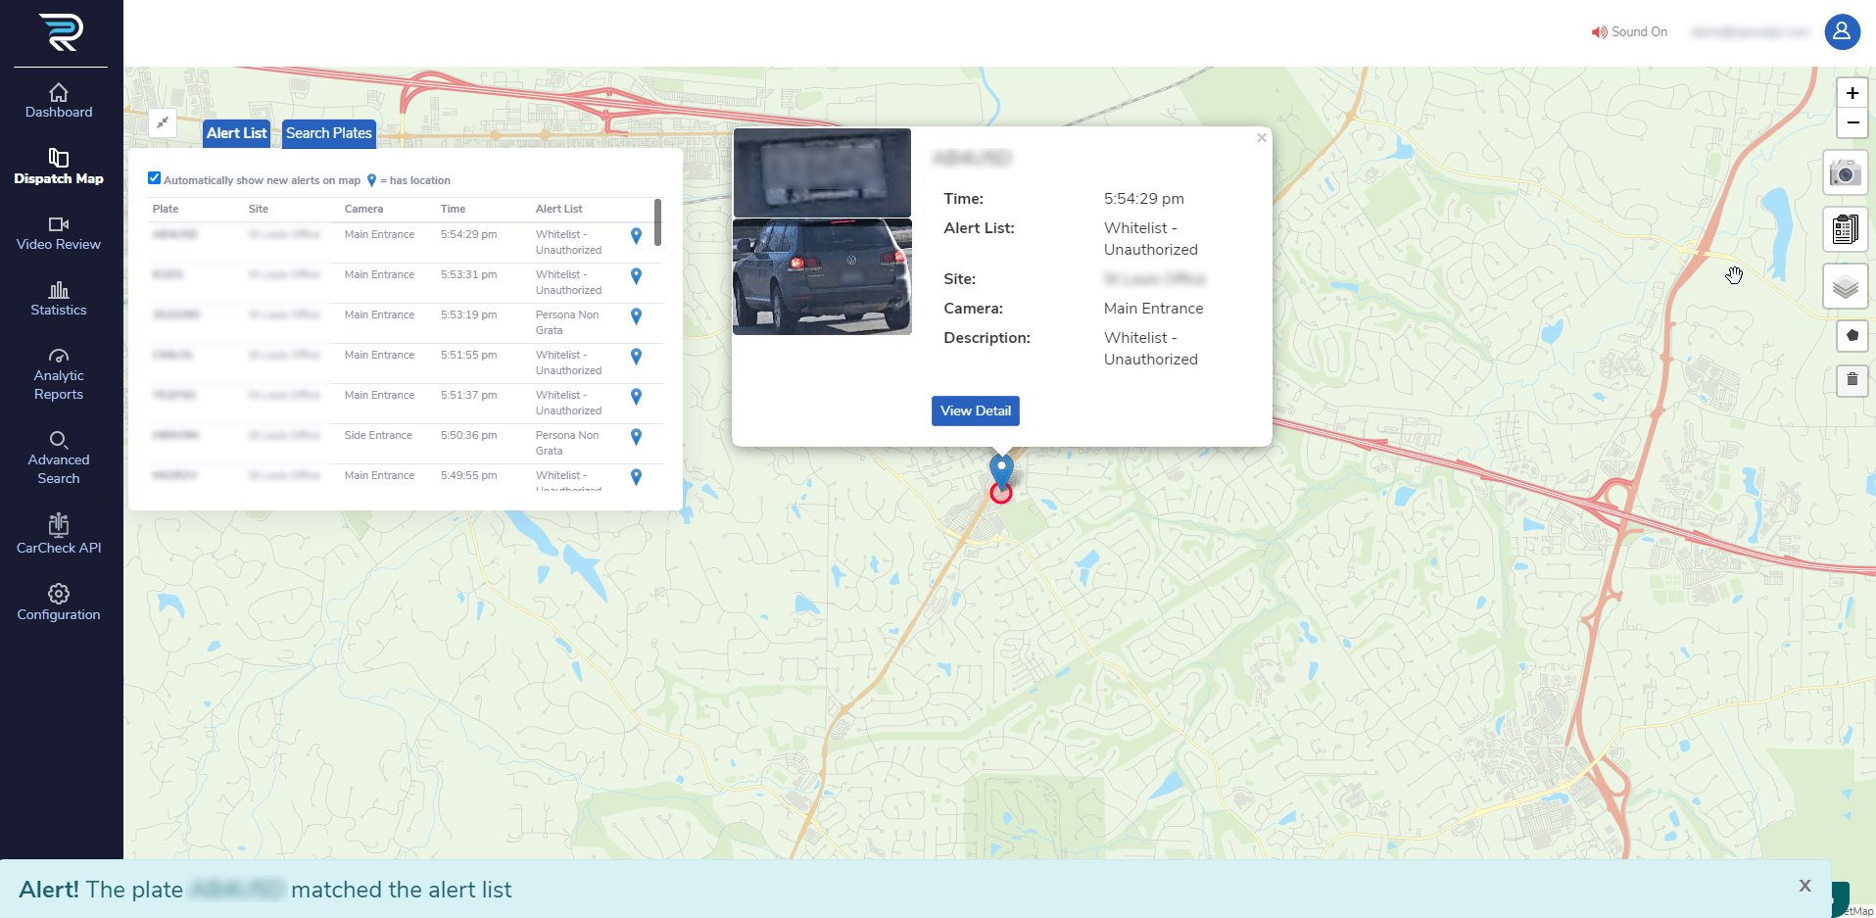Toggle the Sound On control
Viewport: 1876px width, 918px height.
[x=1629, y=32]
